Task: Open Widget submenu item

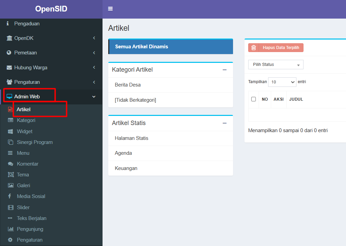Action: [25, 131]
